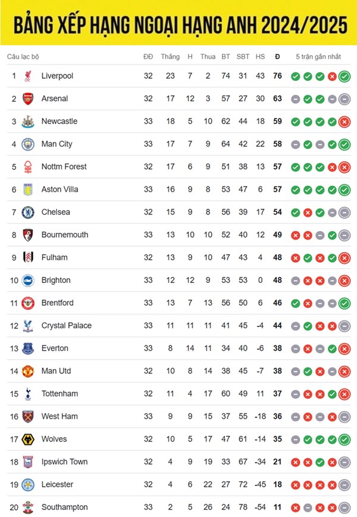Click the Câu lạc bộ column header

click(23, 57)
